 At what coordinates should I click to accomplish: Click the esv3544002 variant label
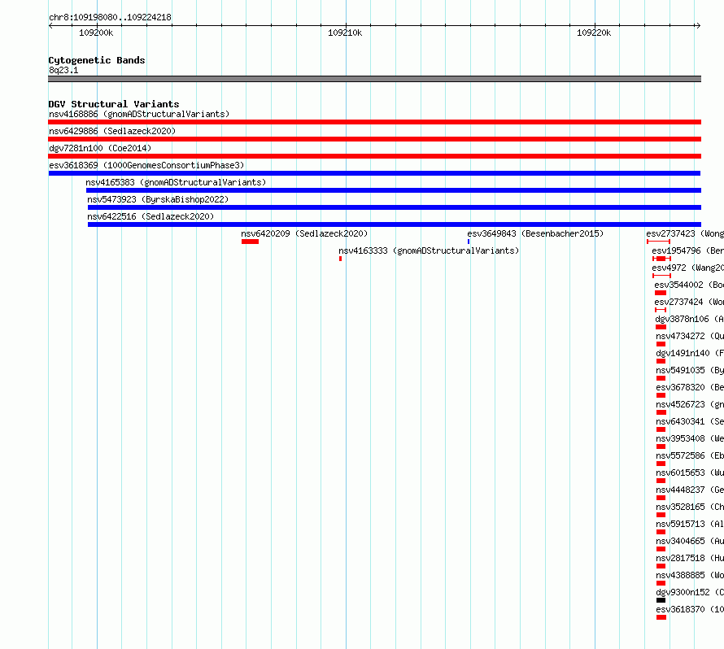click(689, 285)
